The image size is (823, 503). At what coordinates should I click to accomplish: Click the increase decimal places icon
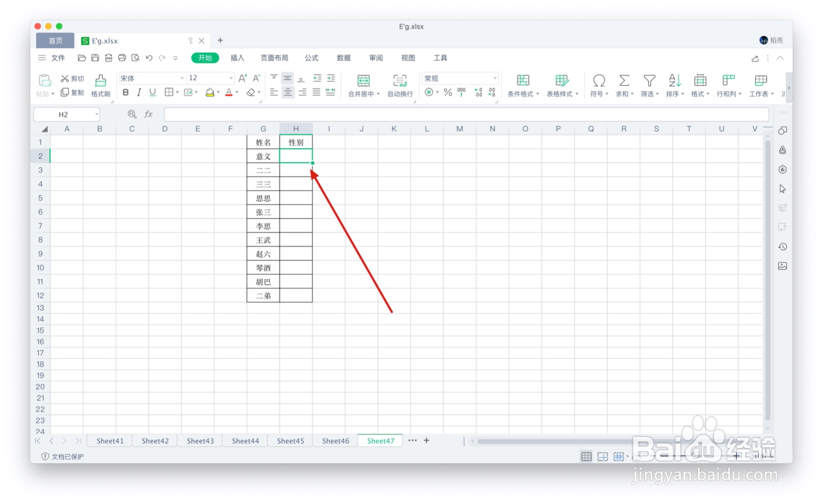pos(478,92)
